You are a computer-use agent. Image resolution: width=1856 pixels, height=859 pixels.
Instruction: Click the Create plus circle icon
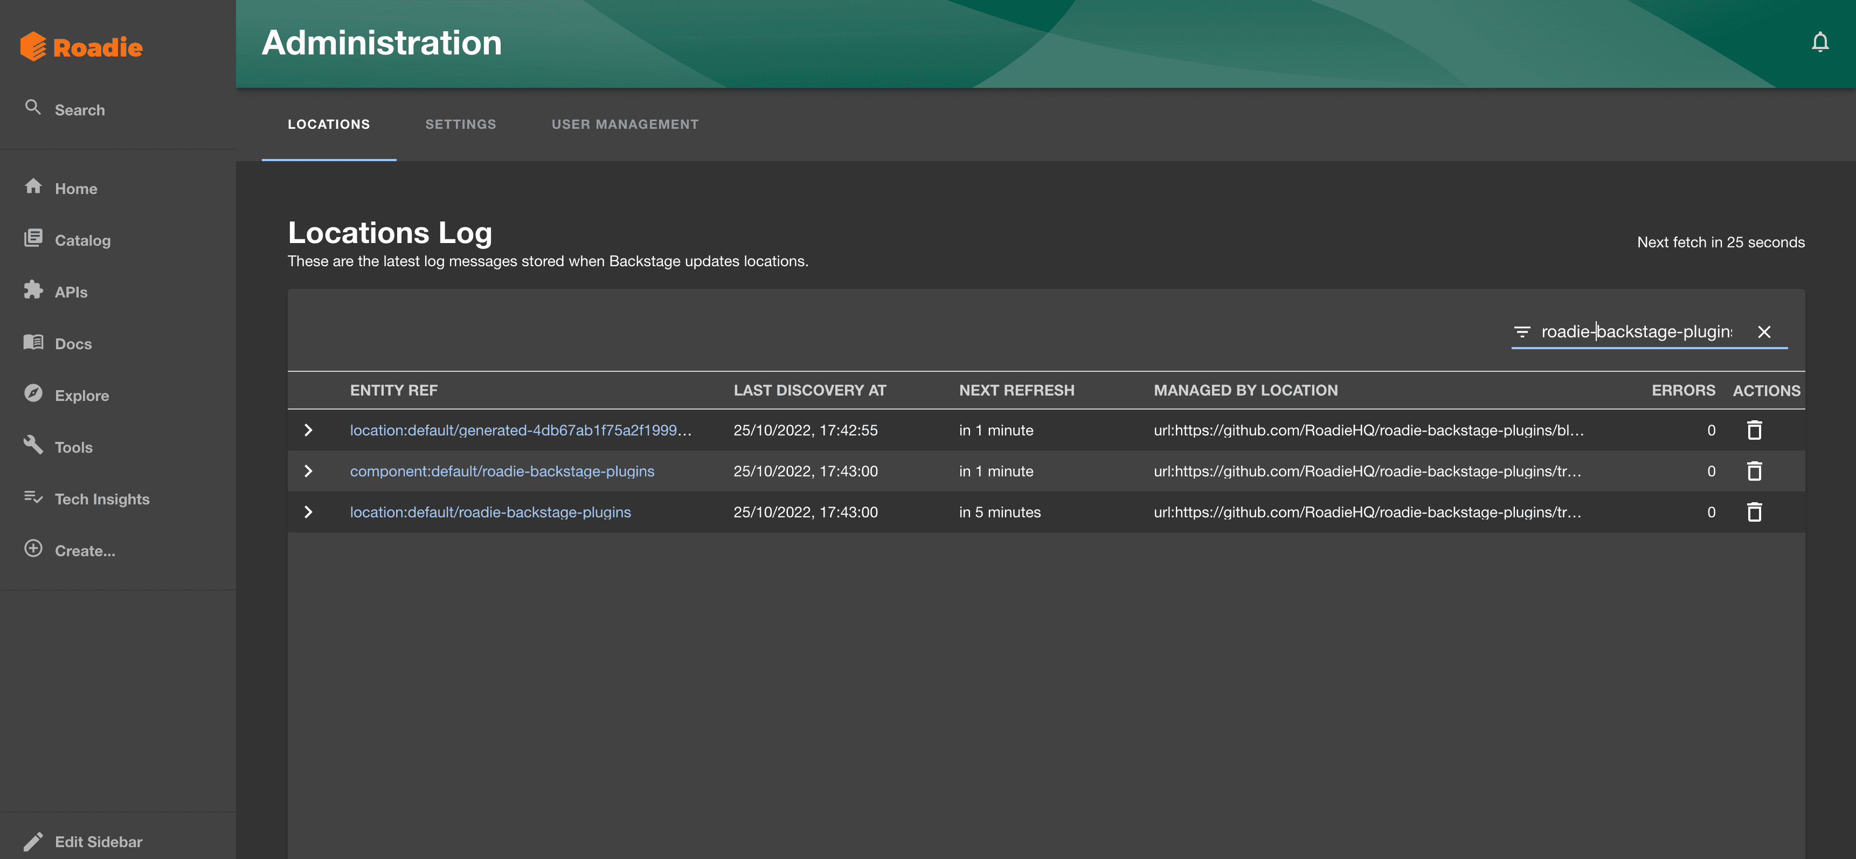pyautogui.click(x=33, y=549)
